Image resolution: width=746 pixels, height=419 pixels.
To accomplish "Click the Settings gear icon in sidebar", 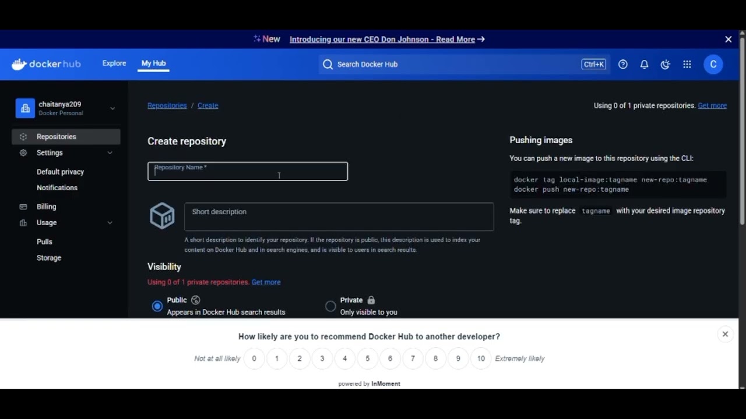I will tap(23, 153).
